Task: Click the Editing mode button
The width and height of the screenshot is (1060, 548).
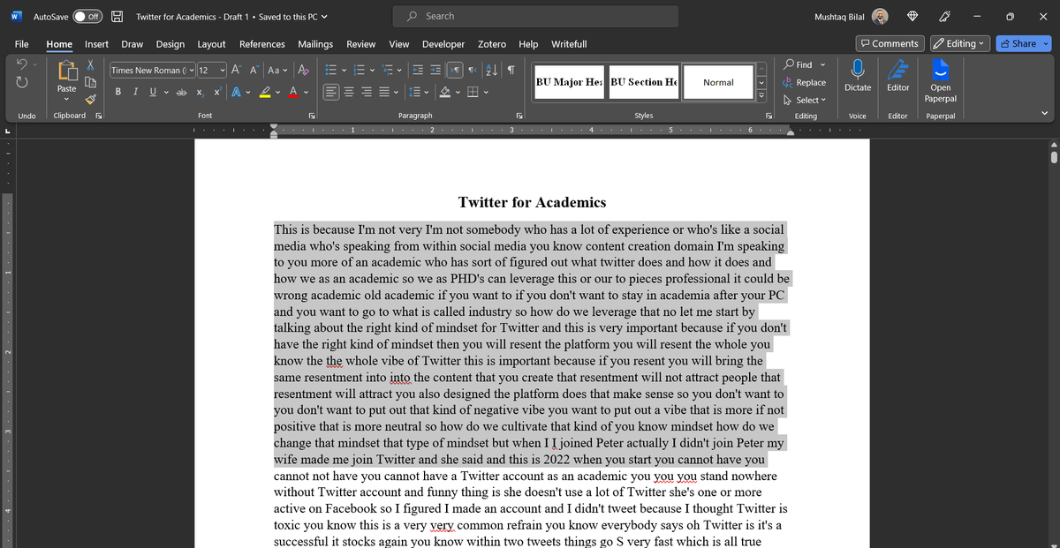Action: tap(960, 43)
